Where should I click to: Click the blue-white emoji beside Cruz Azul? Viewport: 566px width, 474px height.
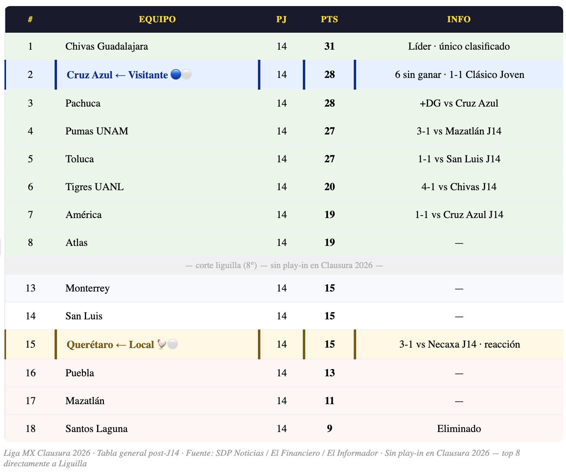181,75
